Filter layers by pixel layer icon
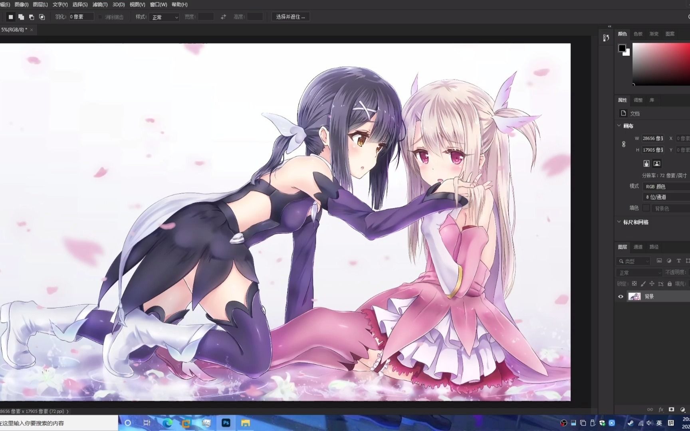 coord(659,261)
